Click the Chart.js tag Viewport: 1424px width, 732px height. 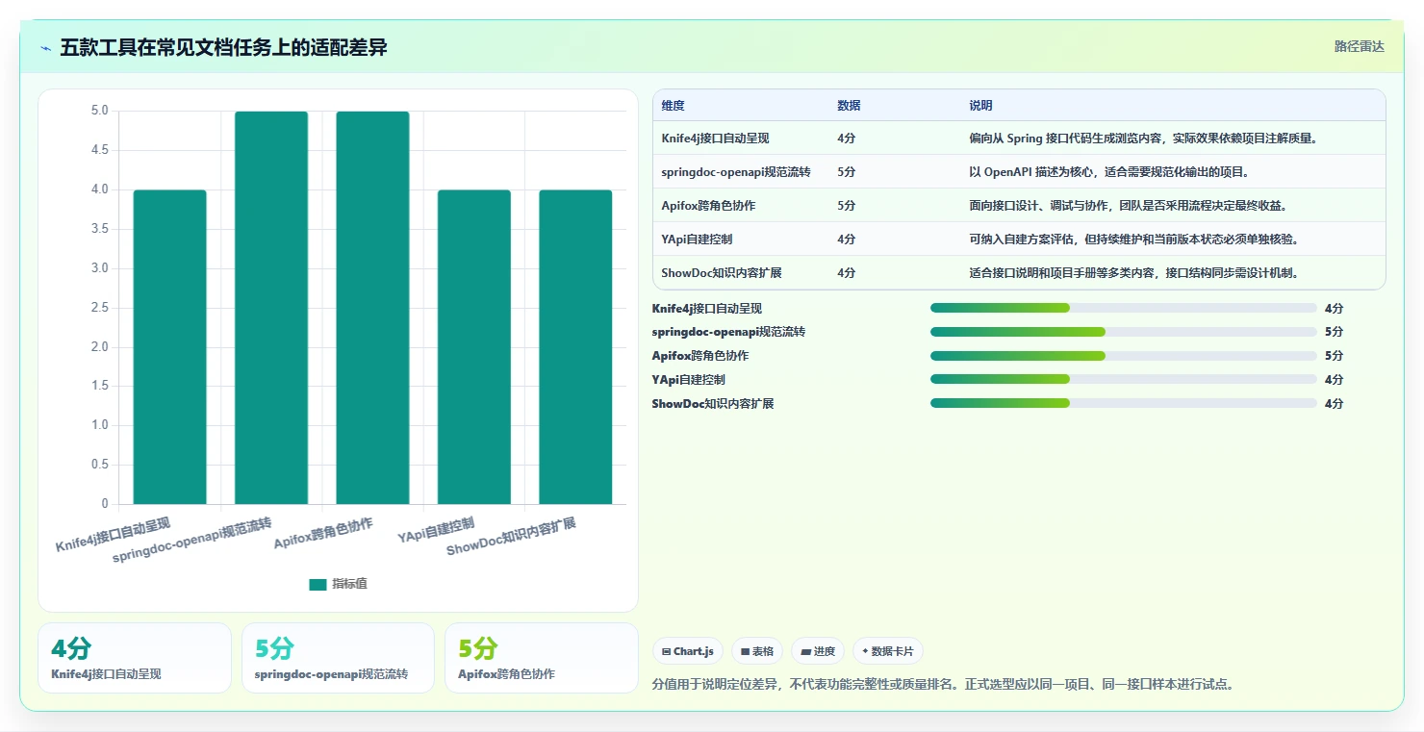pyautogui.click(x=688, y=651)
